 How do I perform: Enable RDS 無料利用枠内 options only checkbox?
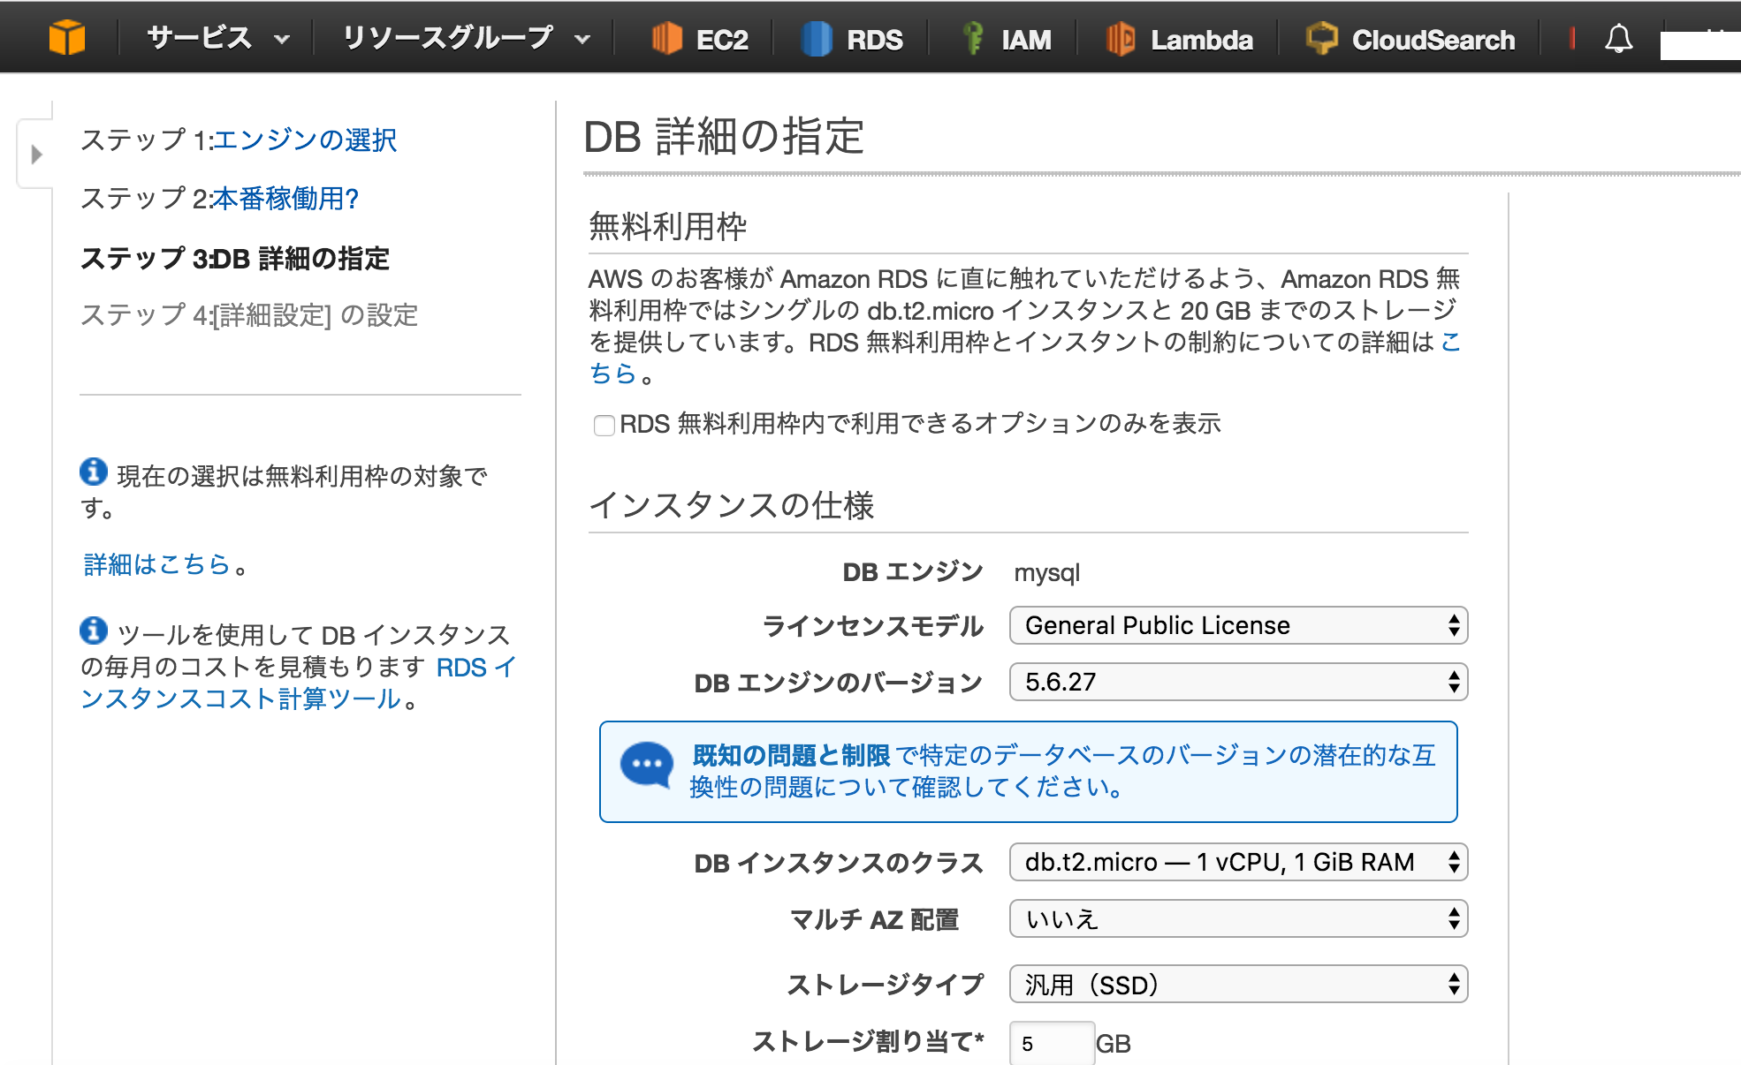click(x=604, y=426)
